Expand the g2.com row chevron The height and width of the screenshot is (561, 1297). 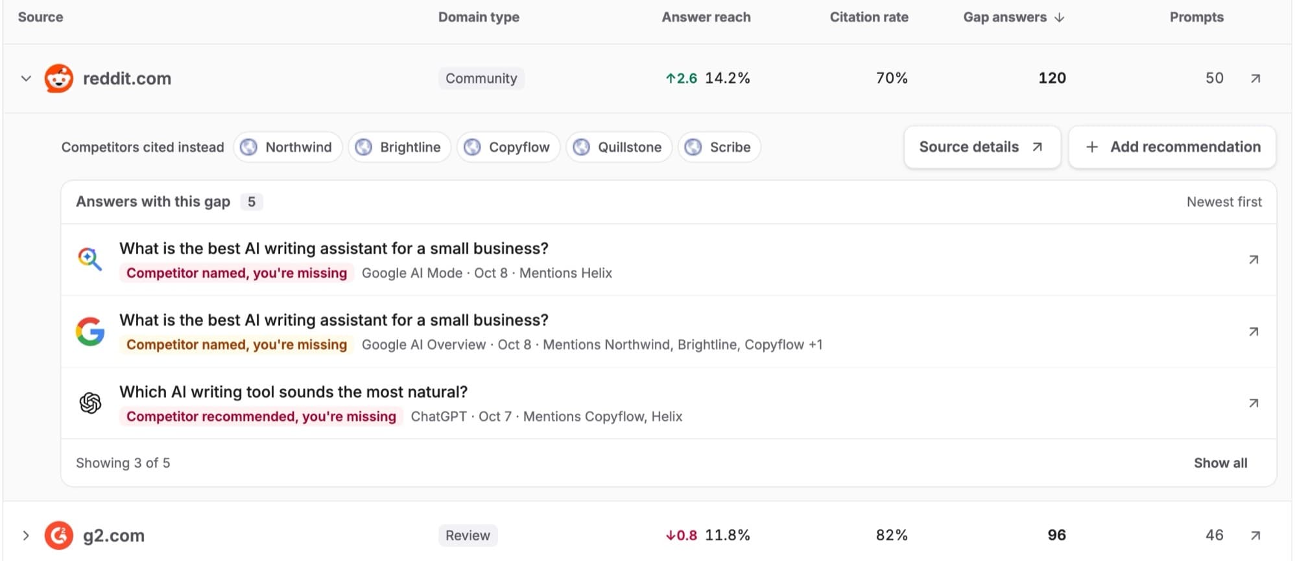[26, 536]
